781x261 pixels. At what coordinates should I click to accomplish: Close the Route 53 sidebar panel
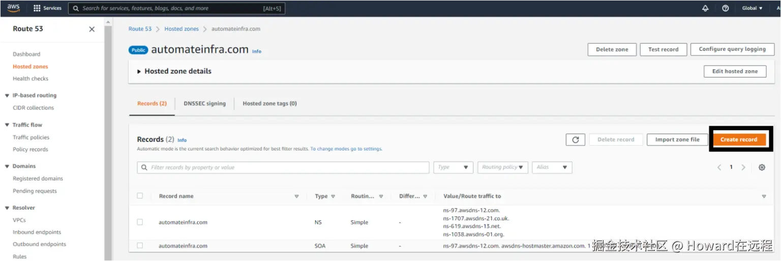pyautogui.click(x=92, y=29)
